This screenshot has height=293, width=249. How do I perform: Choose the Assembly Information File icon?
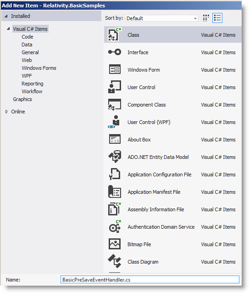tap(115, 209)
